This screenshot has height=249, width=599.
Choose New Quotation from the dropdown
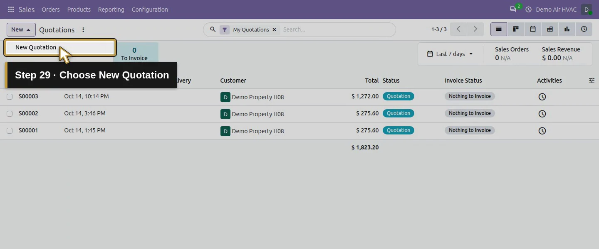click(x=60, y=47)
